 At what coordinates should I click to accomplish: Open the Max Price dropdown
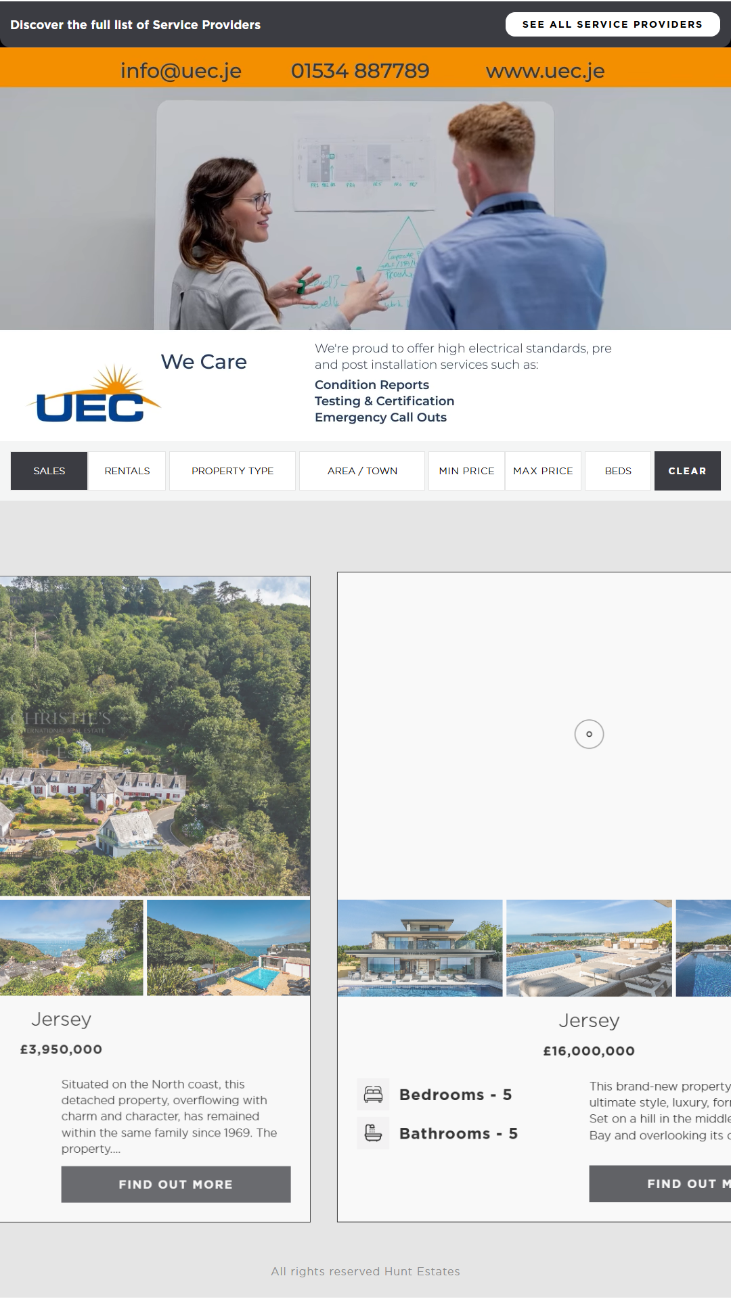[543, 471]
